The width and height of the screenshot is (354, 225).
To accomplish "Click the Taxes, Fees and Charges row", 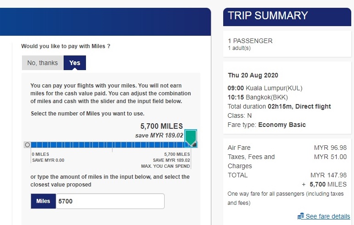I will tap(287, 161).
